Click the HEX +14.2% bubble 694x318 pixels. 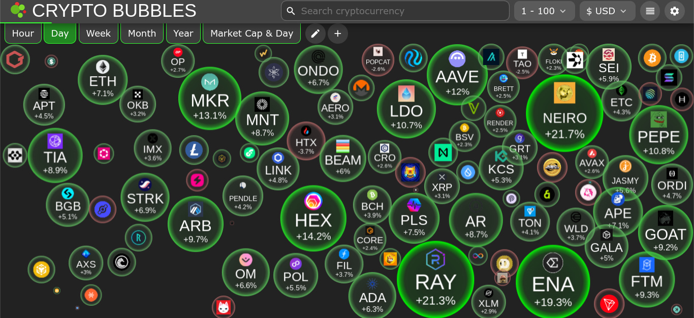coord(313,218)
